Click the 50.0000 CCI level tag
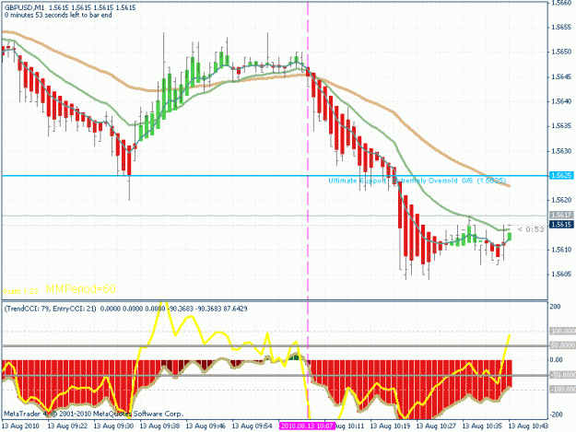 562,345
